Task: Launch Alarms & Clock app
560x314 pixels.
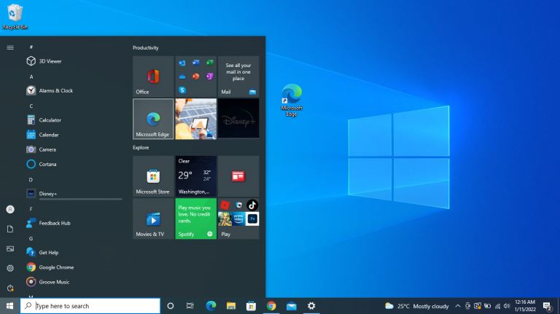Action: (x=73, y=90)
